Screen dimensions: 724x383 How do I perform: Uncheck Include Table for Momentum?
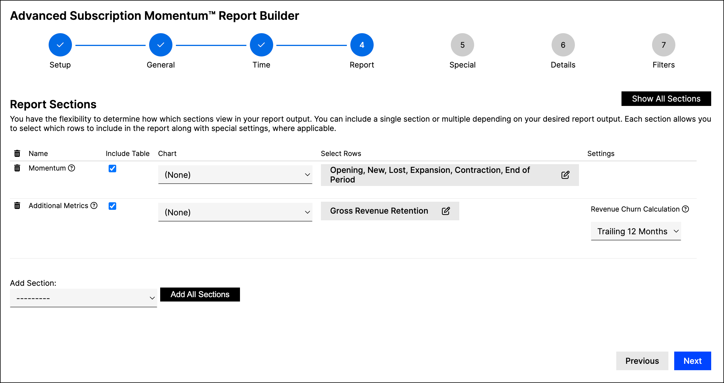tap(112, 169)
